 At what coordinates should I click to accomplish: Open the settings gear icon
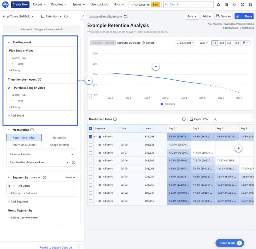[x=250, y=5]
